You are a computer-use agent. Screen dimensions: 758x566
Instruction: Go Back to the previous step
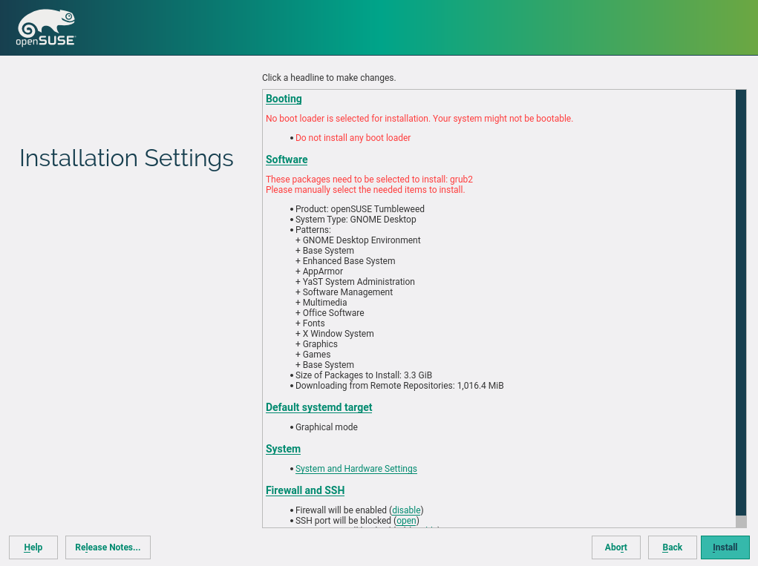coord(672,547)
